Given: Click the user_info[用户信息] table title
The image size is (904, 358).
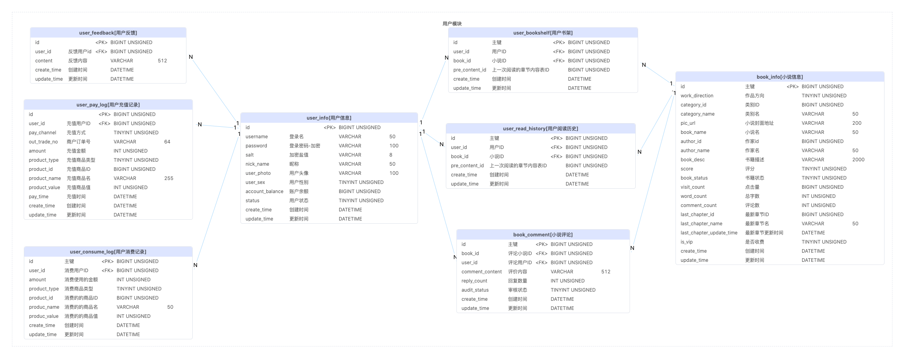Looking at the screenshot, I should click(x=329, y=118).
